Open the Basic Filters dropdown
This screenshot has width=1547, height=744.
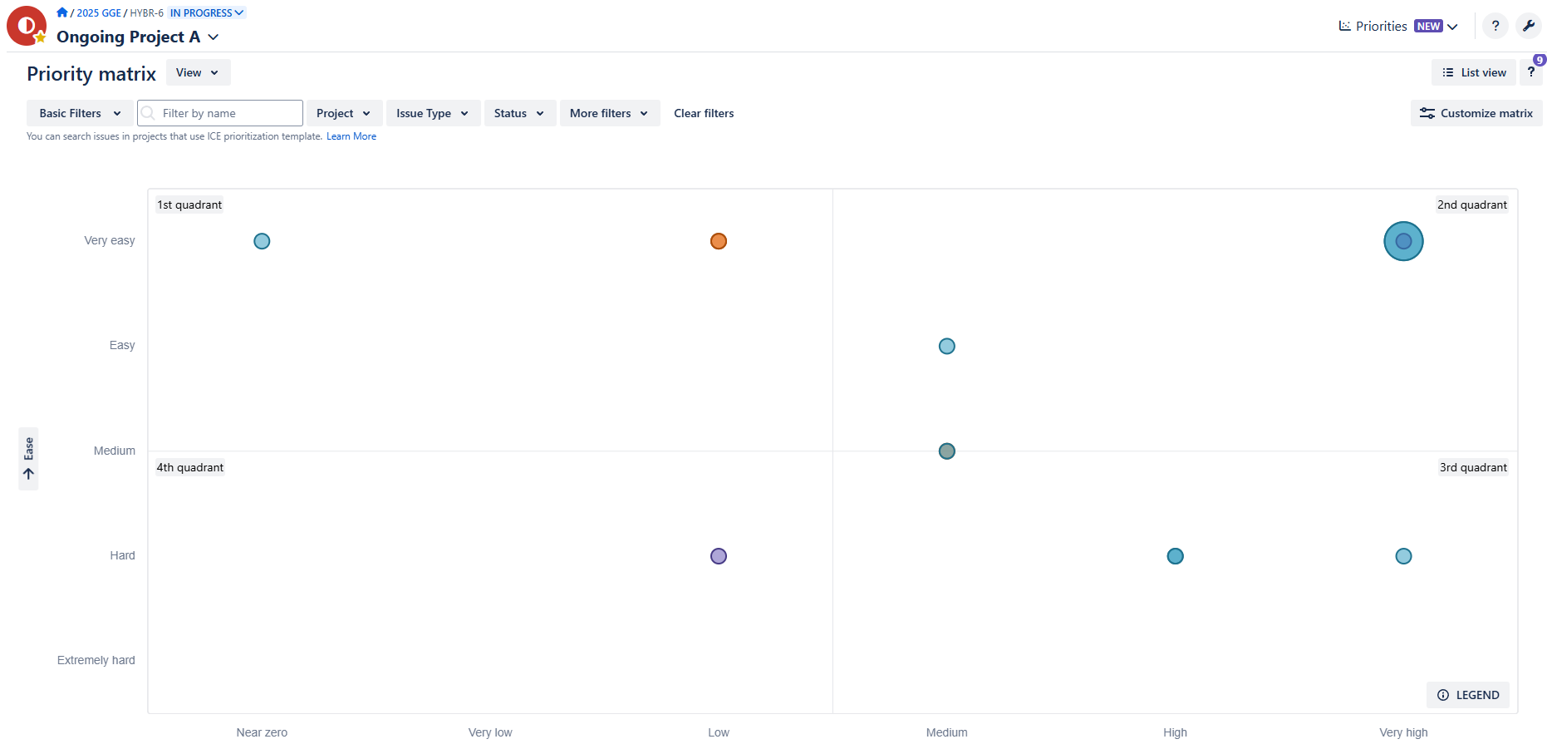coord(80,113)
